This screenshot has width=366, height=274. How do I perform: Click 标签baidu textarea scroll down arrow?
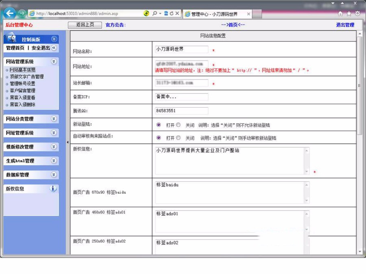(x=307, y=201)
